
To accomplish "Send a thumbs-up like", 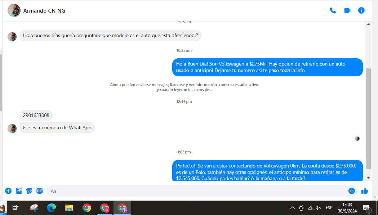I will click(x=365, y=191).
